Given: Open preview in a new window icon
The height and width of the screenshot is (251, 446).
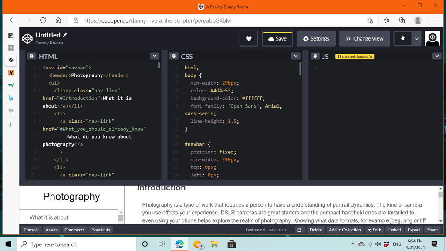Looking at the screenshot, I should (x=300, y=230).
